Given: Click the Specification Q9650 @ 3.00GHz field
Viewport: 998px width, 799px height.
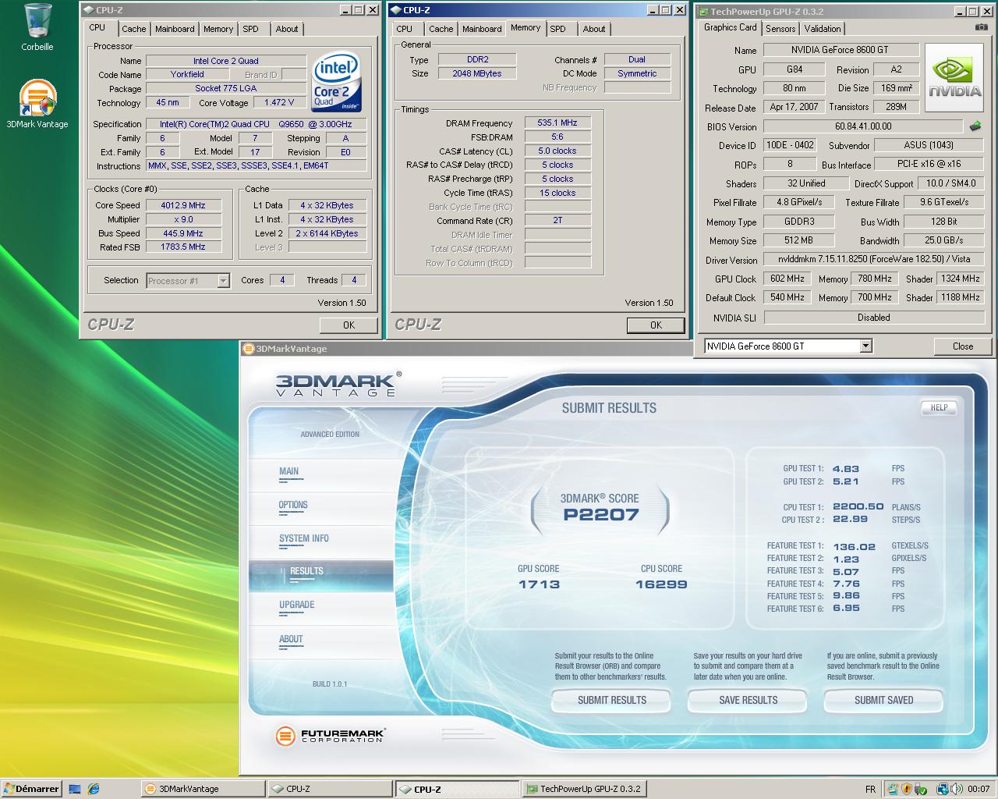Looking at the screenshot, I should (x=256, y=124).
